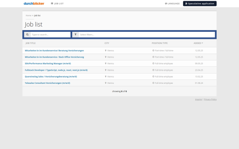
Task: Open the Language dropdown menu
Action: pyautogui.click(x=172, y=4)
